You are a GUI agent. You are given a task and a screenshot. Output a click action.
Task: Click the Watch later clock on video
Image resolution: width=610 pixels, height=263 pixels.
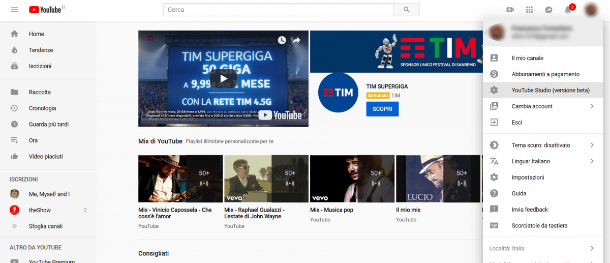point(282,40)
